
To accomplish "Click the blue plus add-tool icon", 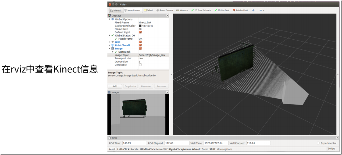I will point(253,11).
